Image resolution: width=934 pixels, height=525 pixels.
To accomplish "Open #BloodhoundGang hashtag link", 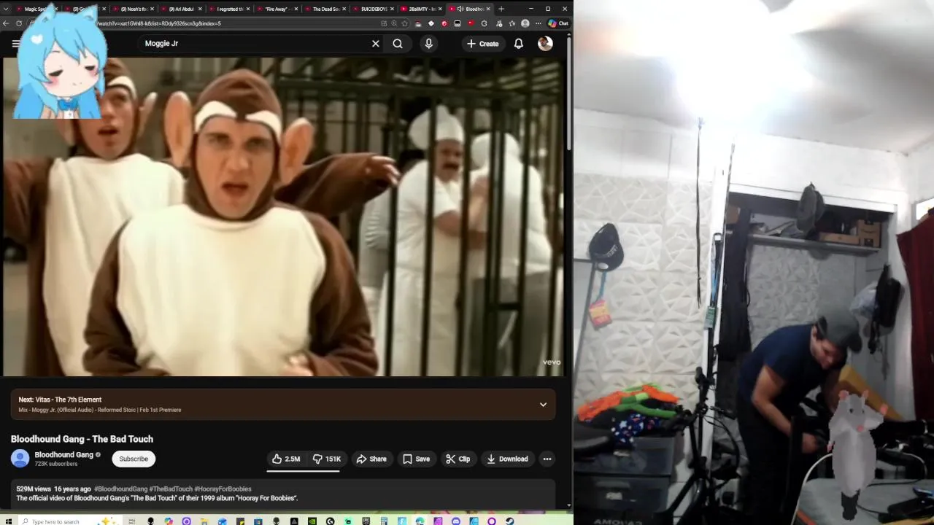I will (120, 489).
